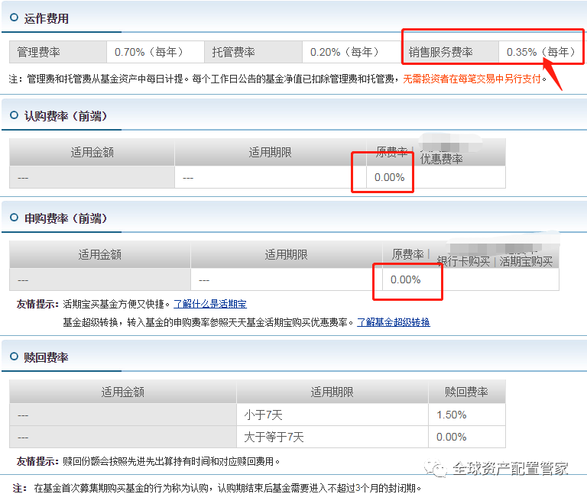
Task: Select the 大于等于7天 row cell
Action: [x=332, y=437]
